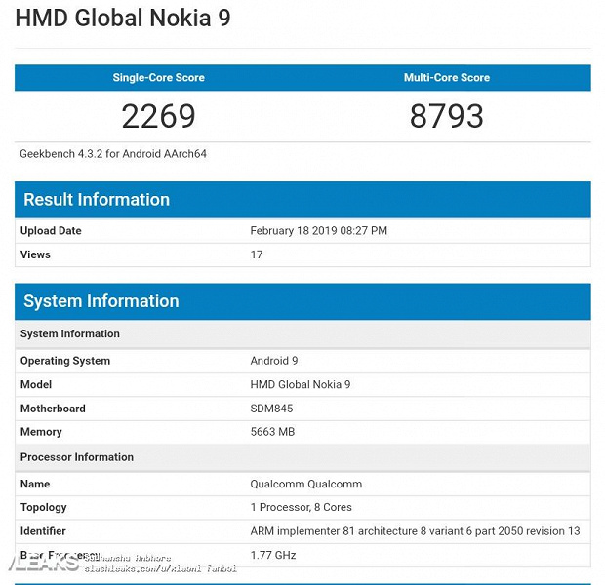This screenshot has width=605, height=585.
Task: Click the model value HMD Global Nokia 9
Action: click(x=301, y=384)
